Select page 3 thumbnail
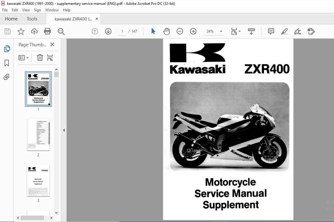 click(x=38, y=181)
